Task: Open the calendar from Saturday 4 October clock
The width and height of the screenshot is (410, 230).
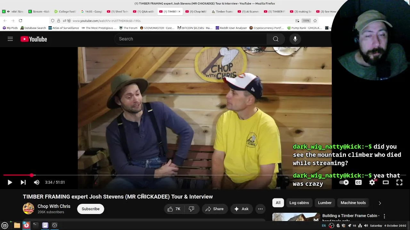Action: [x=388, y=226]
